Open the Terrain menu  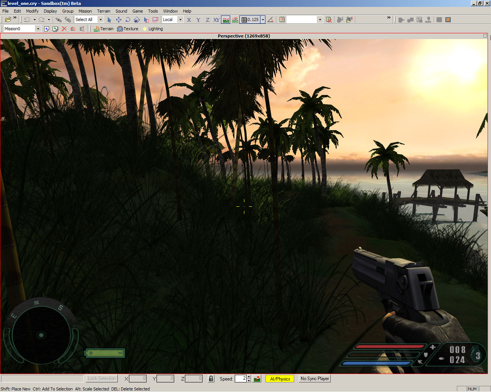104,11
